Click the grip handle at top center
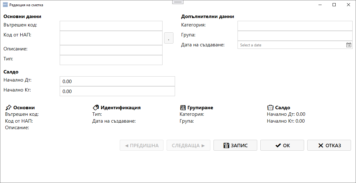The height and width of the screenshot is (183, 356). point(178,2)
